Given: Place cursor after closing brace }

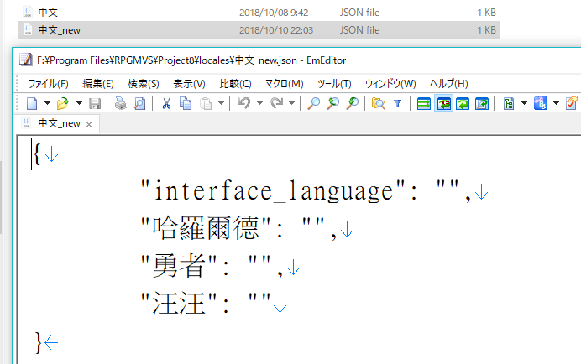Looking at the screenshot, I should pos(43,342).
